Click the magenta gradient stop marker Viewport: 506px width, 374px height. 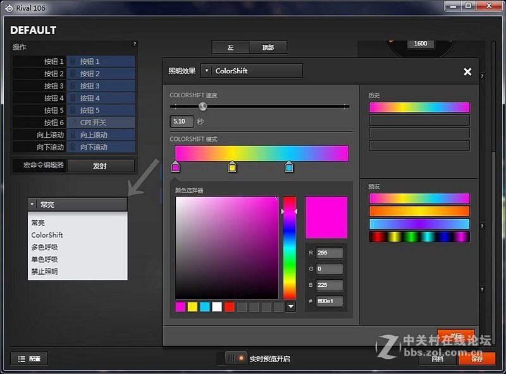pyautogui.click(x=175, y=167)
